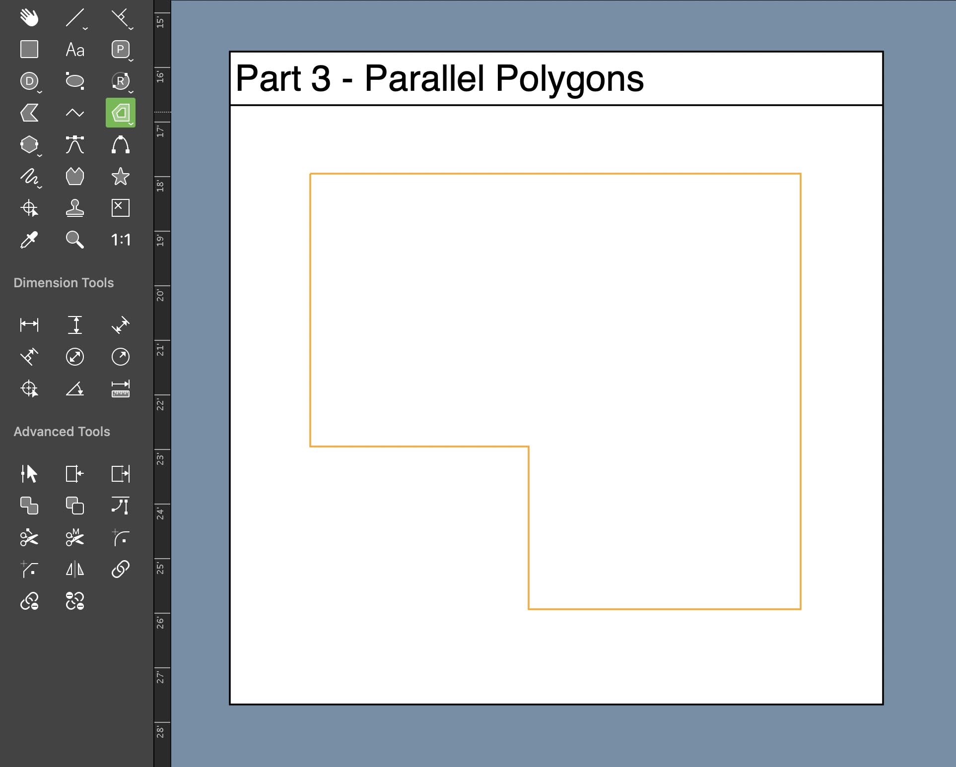Choose the Vertical dimension tool
This screenshot has width=956, height=767.
[x=75, y=325]
